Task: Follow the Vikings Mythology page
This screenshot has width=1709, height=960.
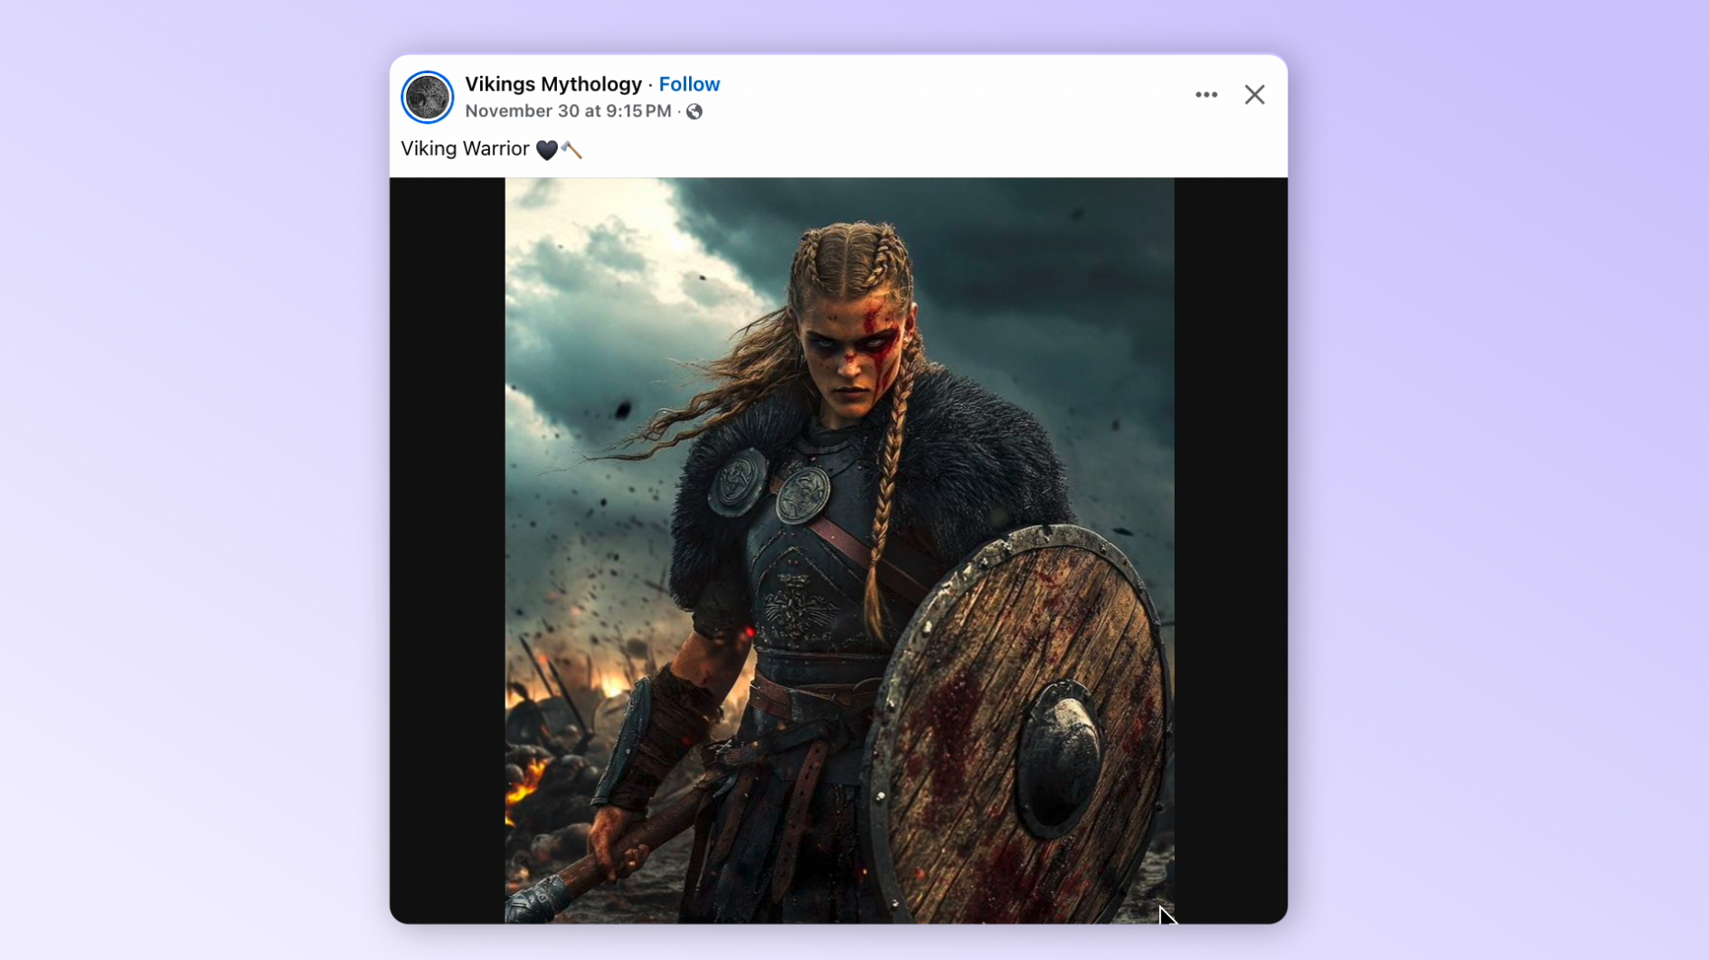Action: [x=689, y=84]
